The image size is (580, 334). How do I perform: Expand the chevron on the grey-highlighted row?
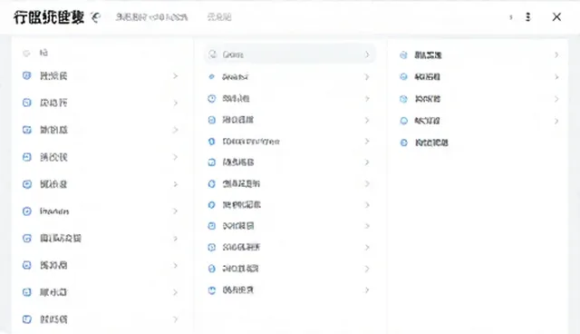(366, 54)
